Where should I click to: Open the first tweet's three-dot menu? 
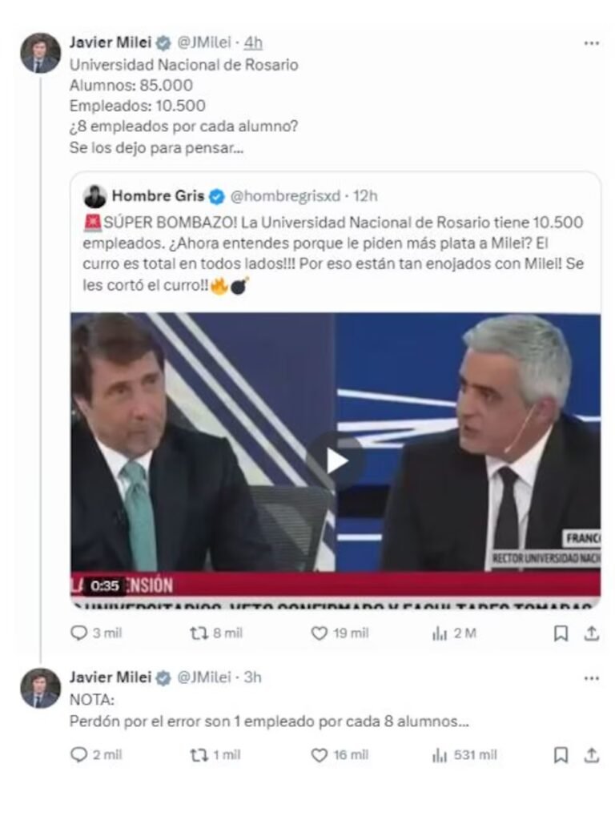592,43
